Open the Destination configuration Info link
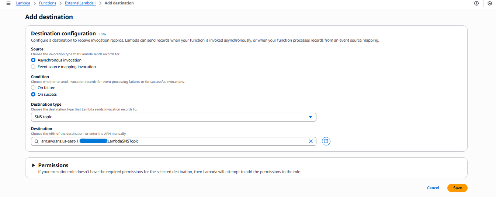The image size is (496, 197). (103, 34)
